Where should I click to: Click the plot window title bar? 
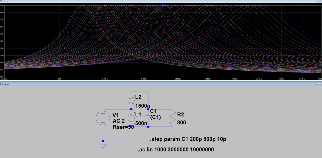161,1
